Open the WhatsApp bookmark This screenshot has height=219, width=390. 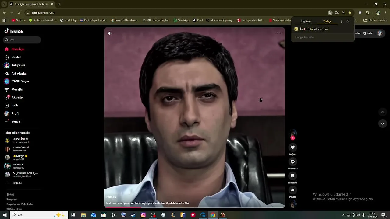pos(182,20)
